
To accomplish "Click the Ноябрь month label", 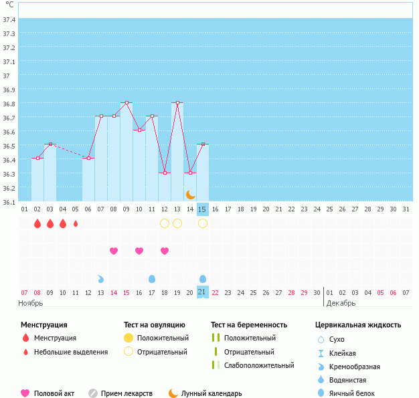I will coord(31,303).
